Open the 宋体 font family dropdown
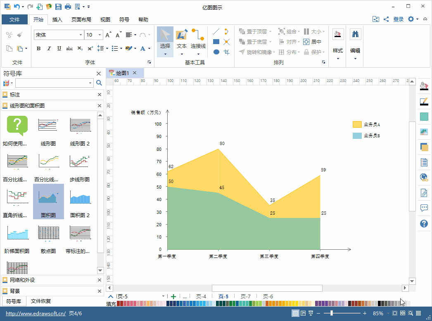Viewport: 432px width, 321px height. (x=81, y=35)
